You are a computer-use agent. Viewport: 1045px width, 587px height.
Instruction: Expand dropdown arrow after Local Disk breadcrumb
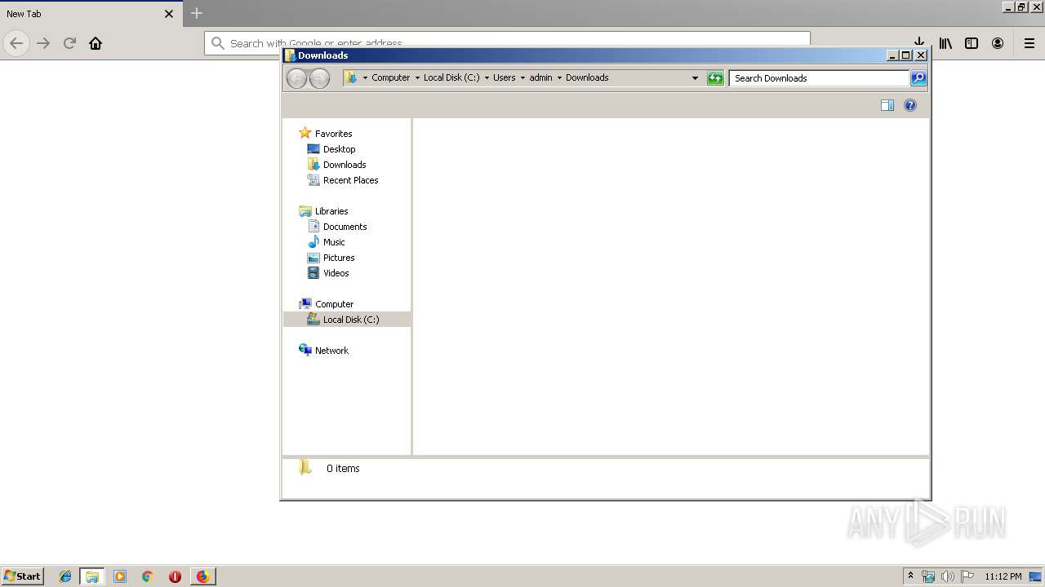click(x=487, y=78)
